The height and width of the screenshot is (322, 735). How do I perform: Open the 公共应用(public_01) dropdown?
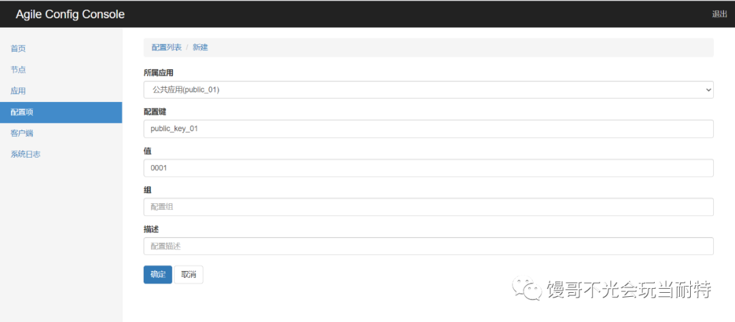[x=429, y=90]
